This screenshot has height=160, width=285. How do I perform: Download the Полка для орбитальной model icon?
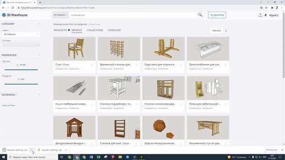click(x=225, y=104)
